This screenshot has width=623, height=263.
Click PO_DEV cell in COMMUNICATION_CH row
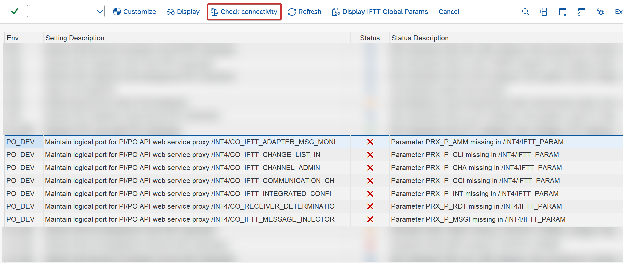tap(24, 181)
